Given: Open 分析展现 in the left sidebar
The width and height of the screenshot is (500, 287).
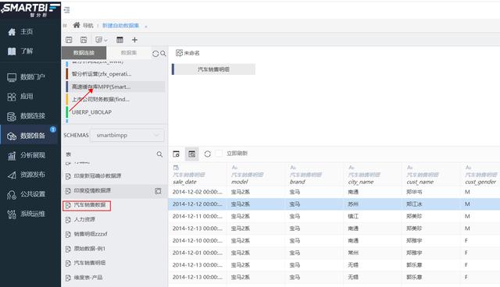Looking at the screenshot, I should 32,155.
